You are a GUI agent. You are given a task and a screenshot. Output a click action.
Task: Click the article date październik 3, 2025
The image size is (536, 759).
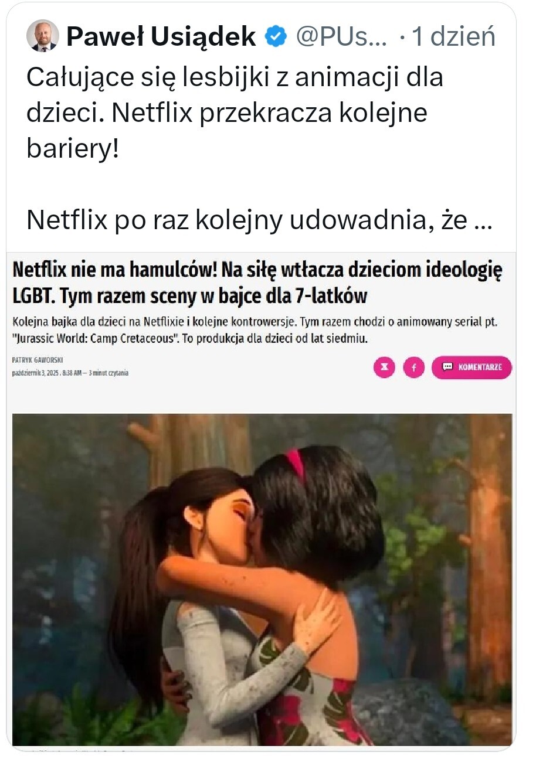[x=35, y=373]
